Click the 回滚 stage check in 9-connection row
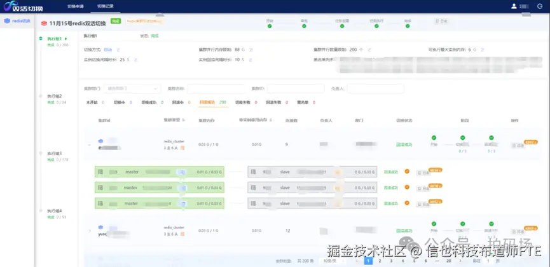This screenshot has width=550, height=267. click(x=491, y=137)
